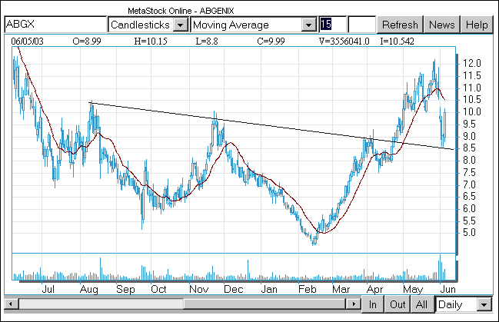The image size is (499, 322).
Task: Open the Candlesticks chart type dropdown
Action: coord(181,25)
